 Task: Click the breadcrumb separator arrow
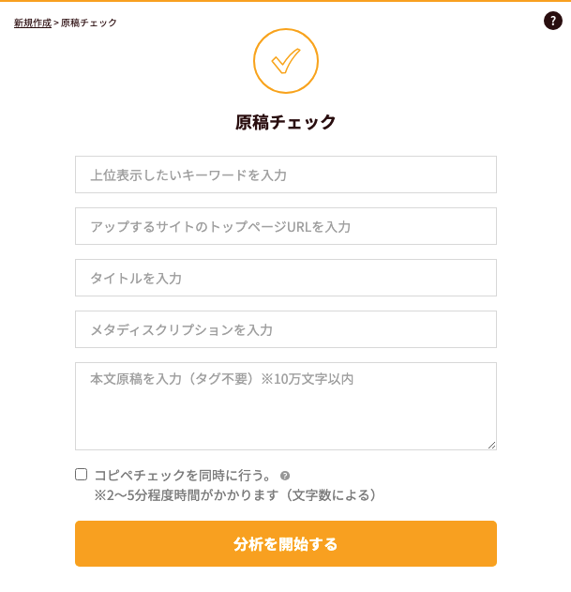coord(56,23)
